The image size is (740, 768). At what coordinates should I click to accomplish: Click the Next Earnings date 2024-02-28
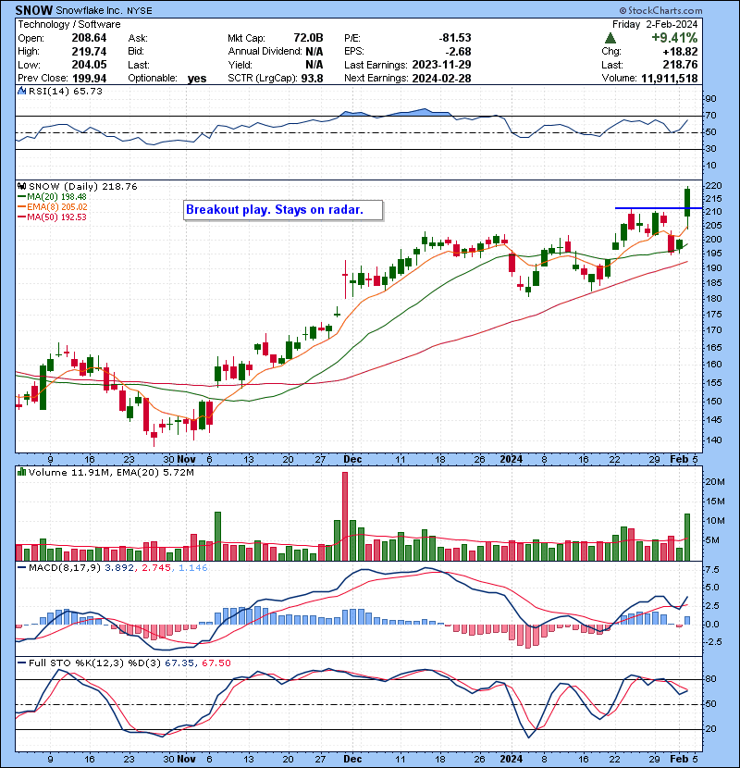click(x=442, y=78)
